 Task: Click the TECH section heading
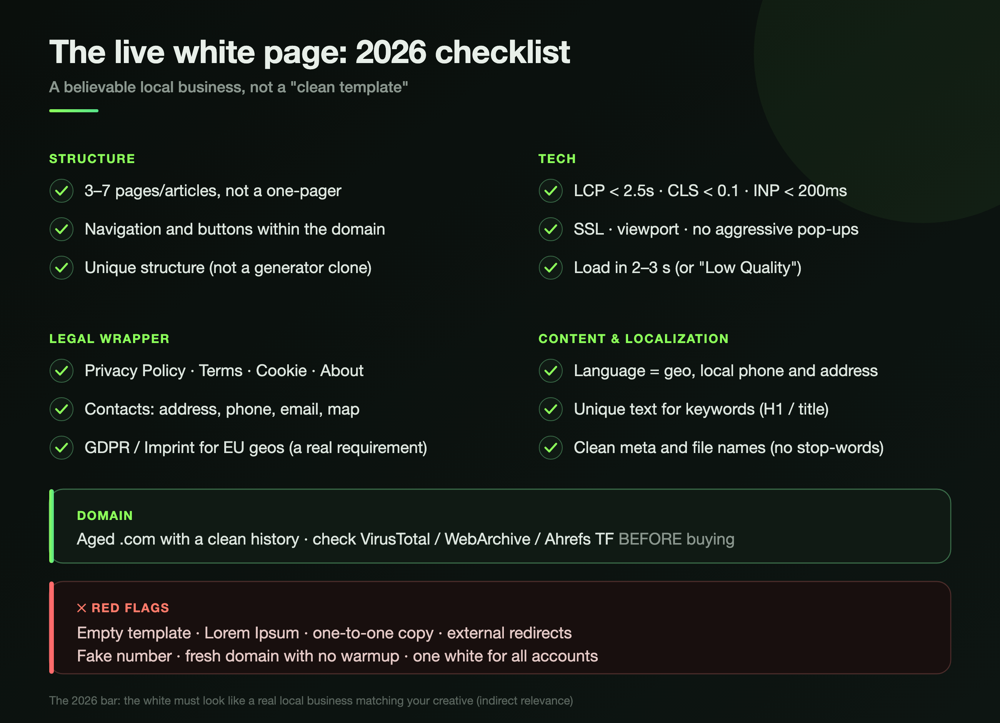[557, 159]
